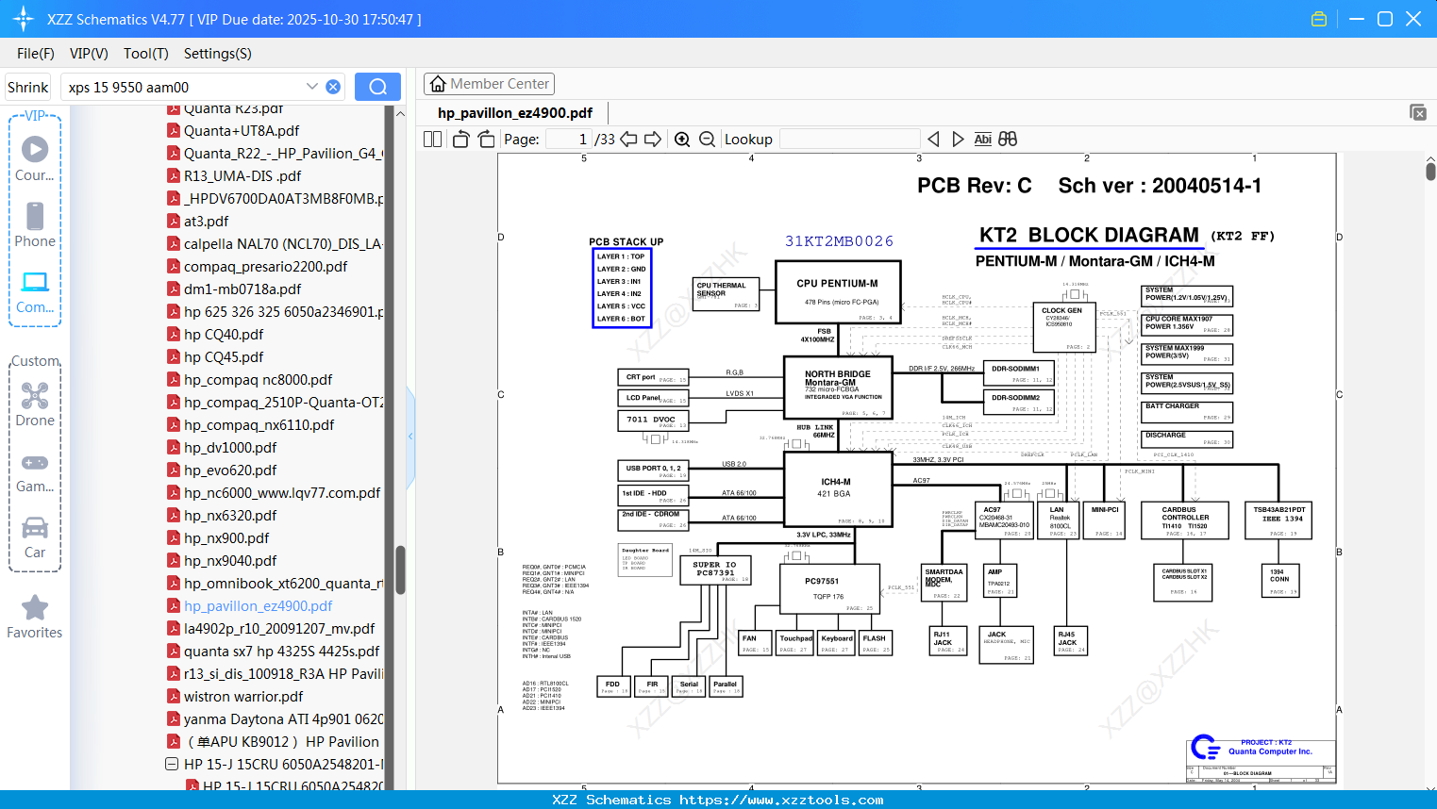Select highlighted hp_pavillon_ez4900.pdf in list
This screenshot has width=1437, height=809.
click(258, 606)
